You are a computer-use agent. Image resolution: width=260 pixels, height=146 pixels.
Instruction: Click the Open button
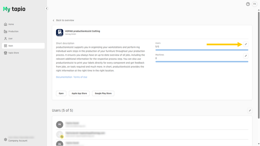coord(61,94)
